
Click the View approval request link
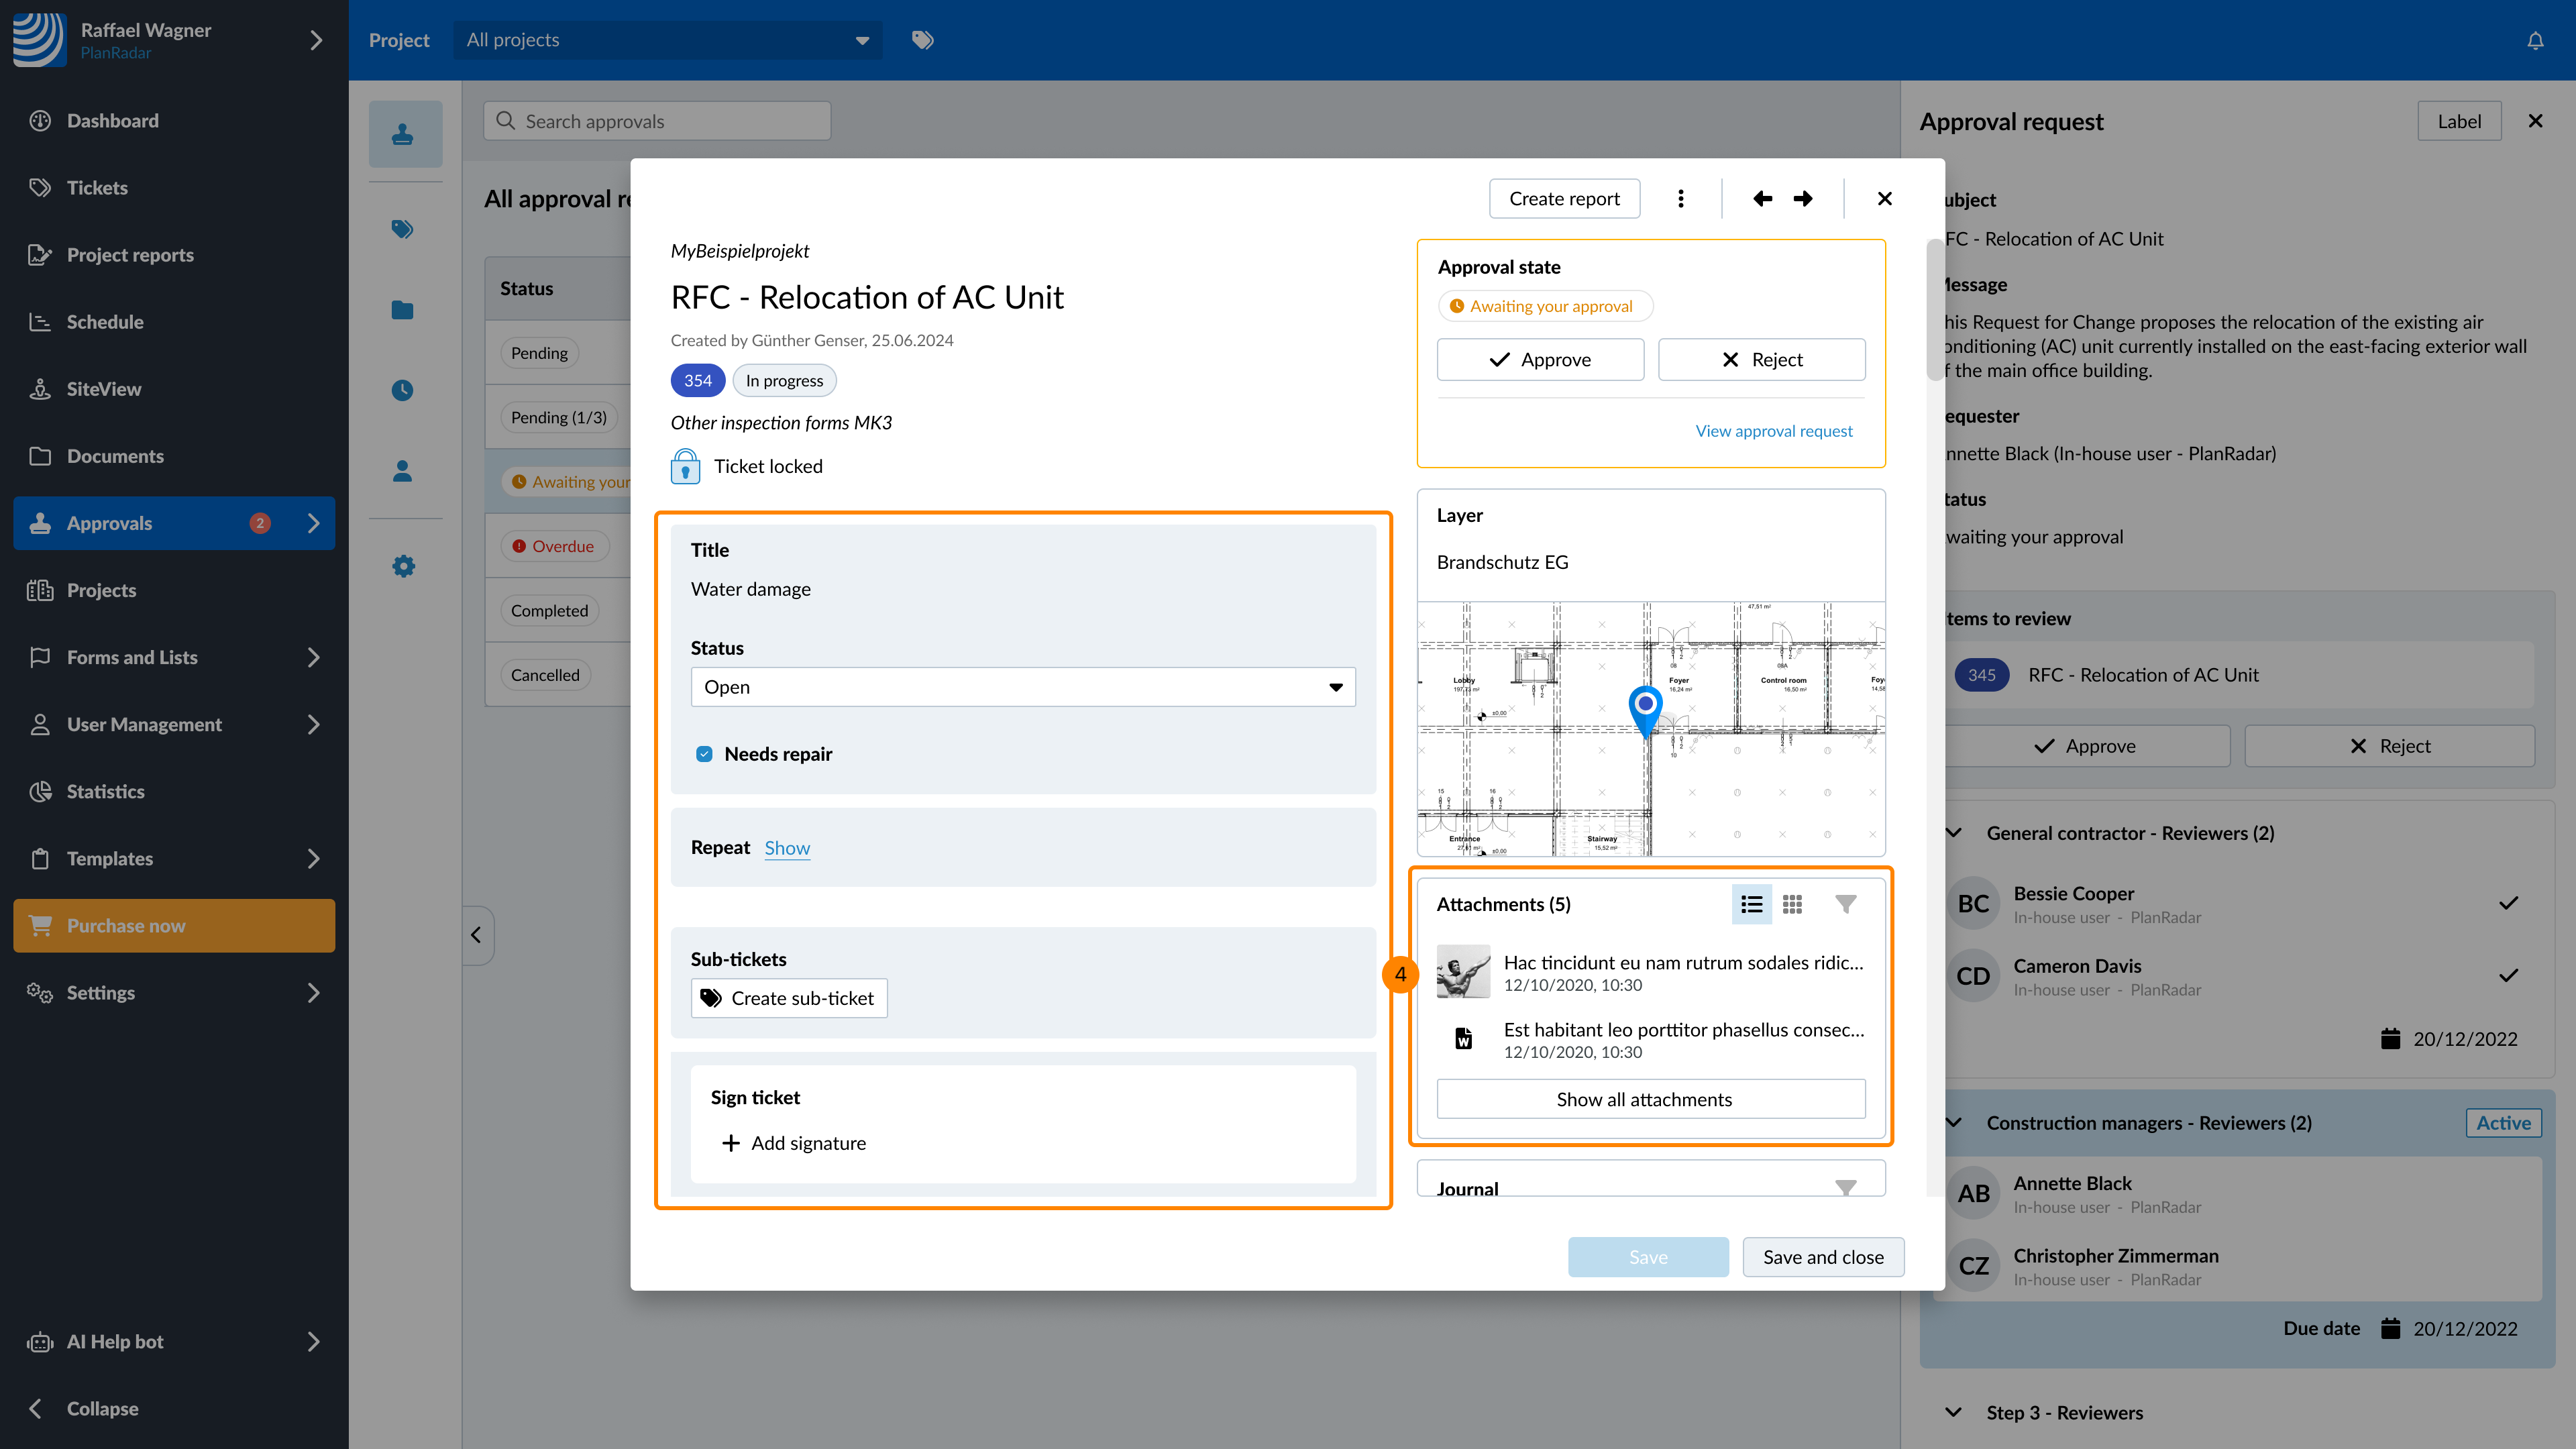click(1773, 431)
